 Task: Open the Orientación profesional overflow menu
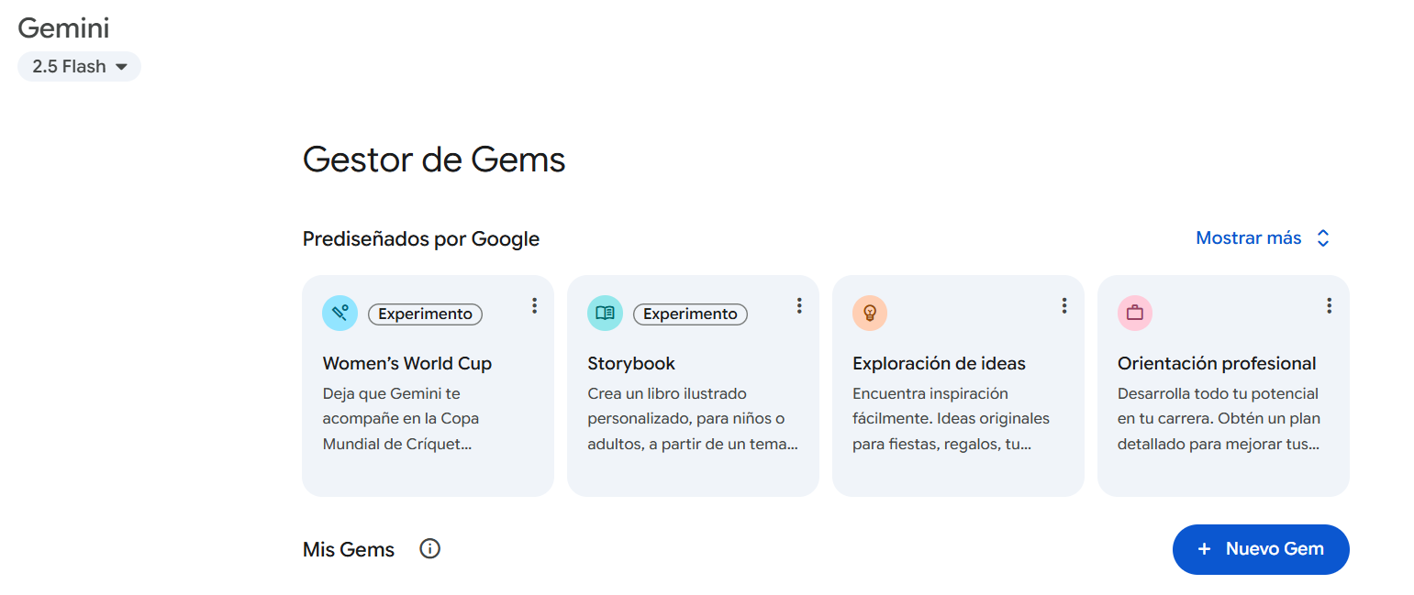pyautogui.click(x=1329, y=305)
